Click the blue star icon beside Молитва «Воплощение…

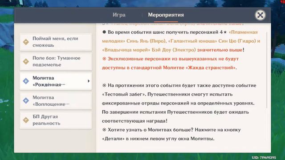click(26, 101)
